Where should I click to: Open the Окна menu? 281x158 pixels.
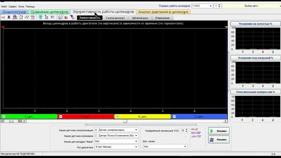[21, 7]
